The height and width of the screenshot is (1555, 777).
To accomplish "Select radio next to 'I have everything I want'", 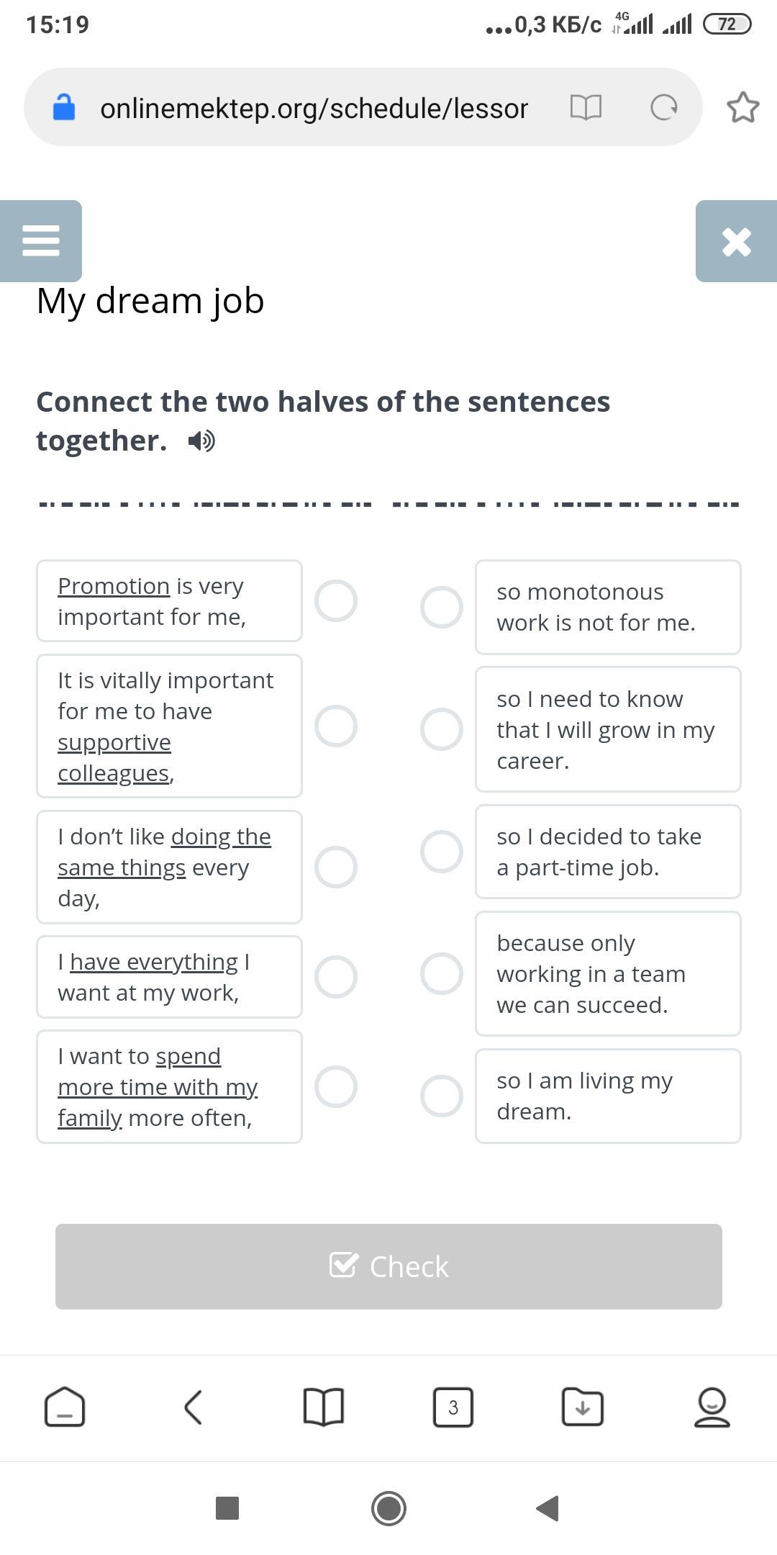I will tap(336, 977).
